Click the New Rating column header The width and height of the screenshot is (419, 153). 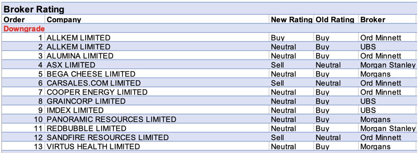click(x=291, y=20)
